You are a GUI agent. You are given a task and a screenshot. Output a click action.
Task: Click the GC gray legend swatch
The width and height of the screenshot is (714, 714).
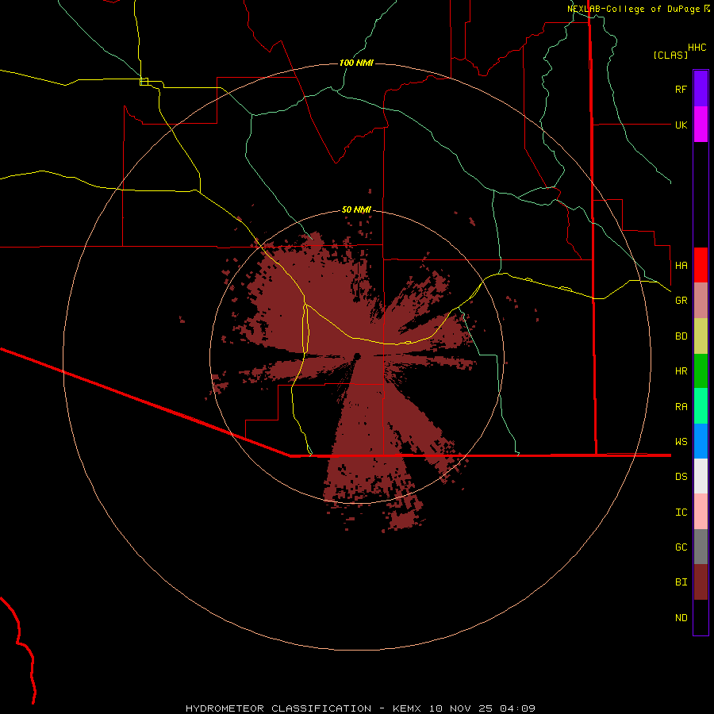[x=701, y=547]
